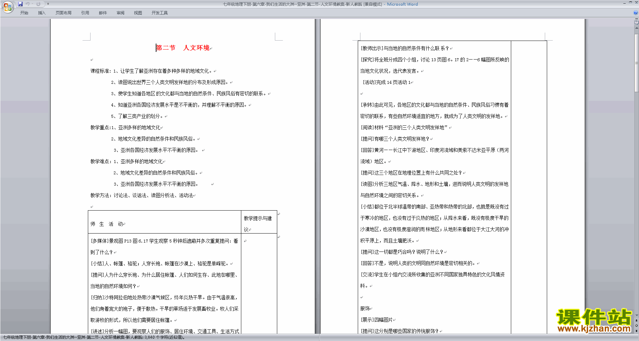Click the [多媒体]景观图 P13 line

point(164,241)
